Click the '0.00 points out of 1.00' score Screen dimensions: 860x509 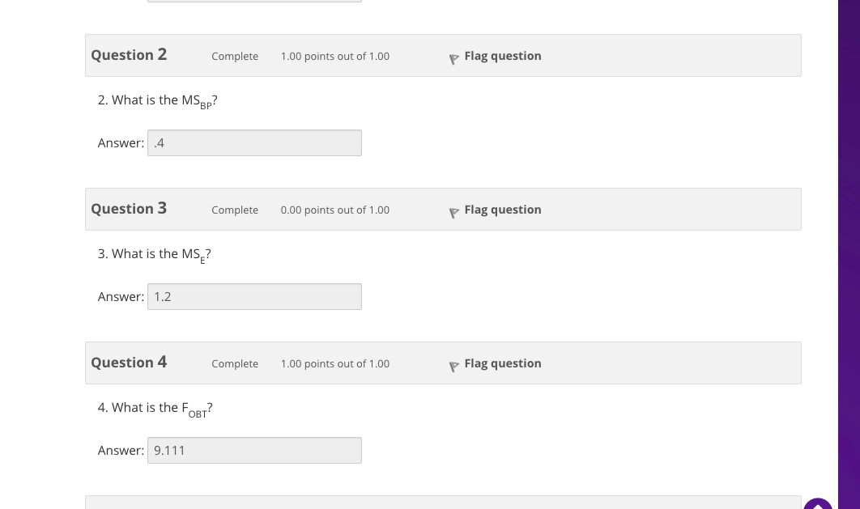pos(334,210)
